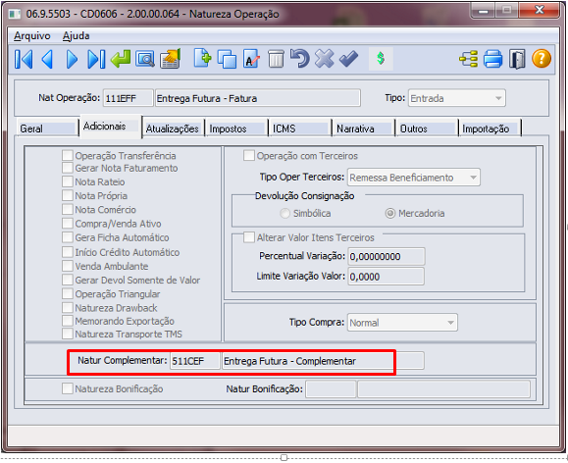Open the Arquivo menu
This screenshot has width=568, height=463.
[31, 36]
